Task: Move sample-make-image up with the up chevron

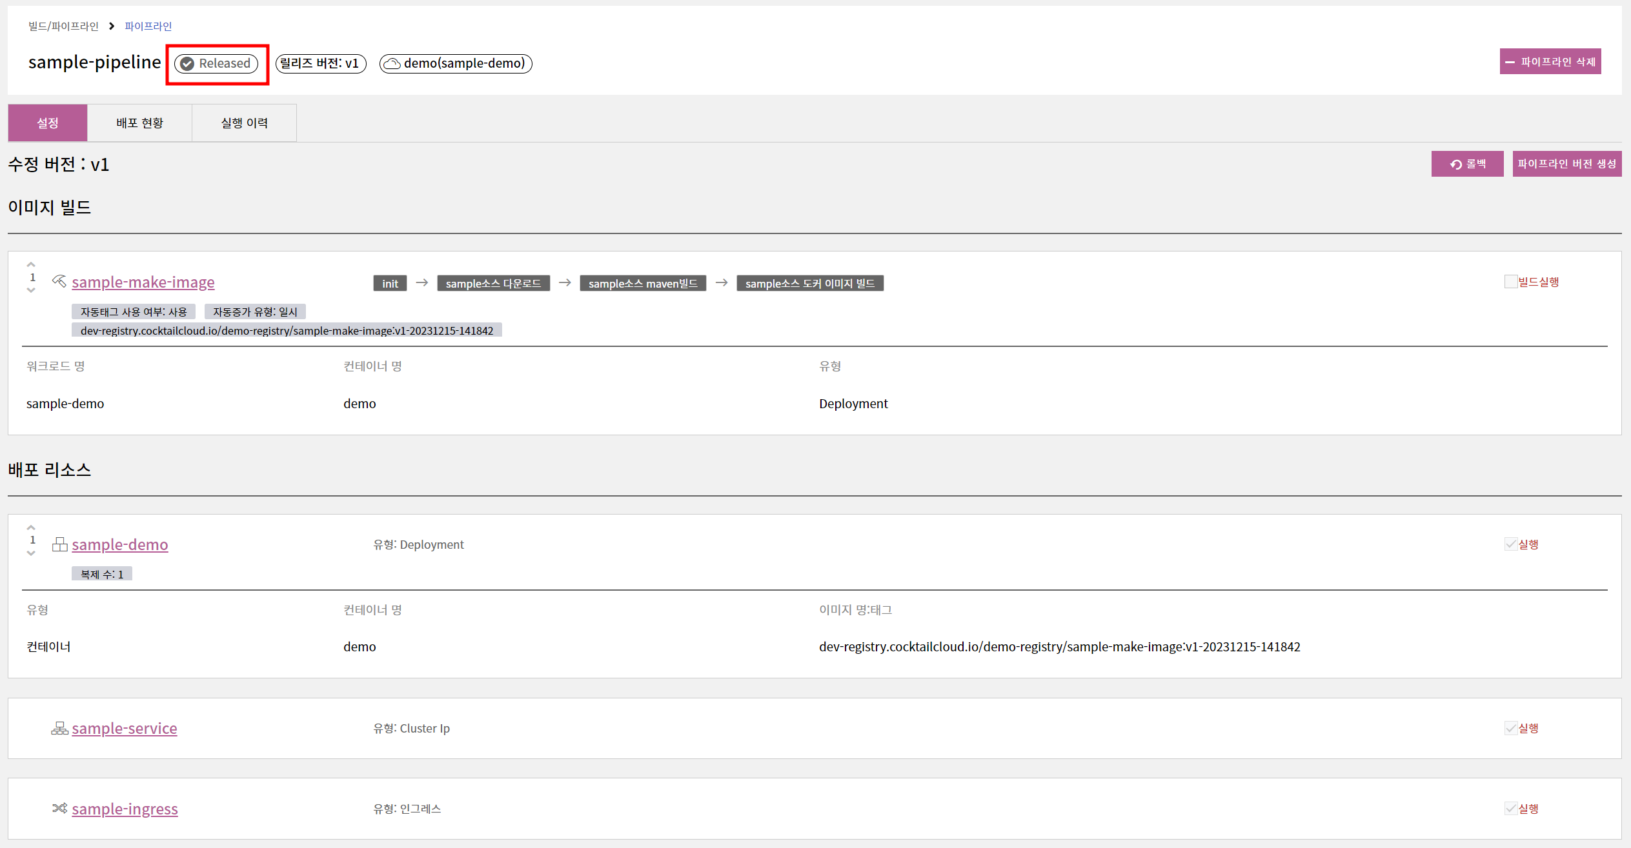Action: point(31,265)
